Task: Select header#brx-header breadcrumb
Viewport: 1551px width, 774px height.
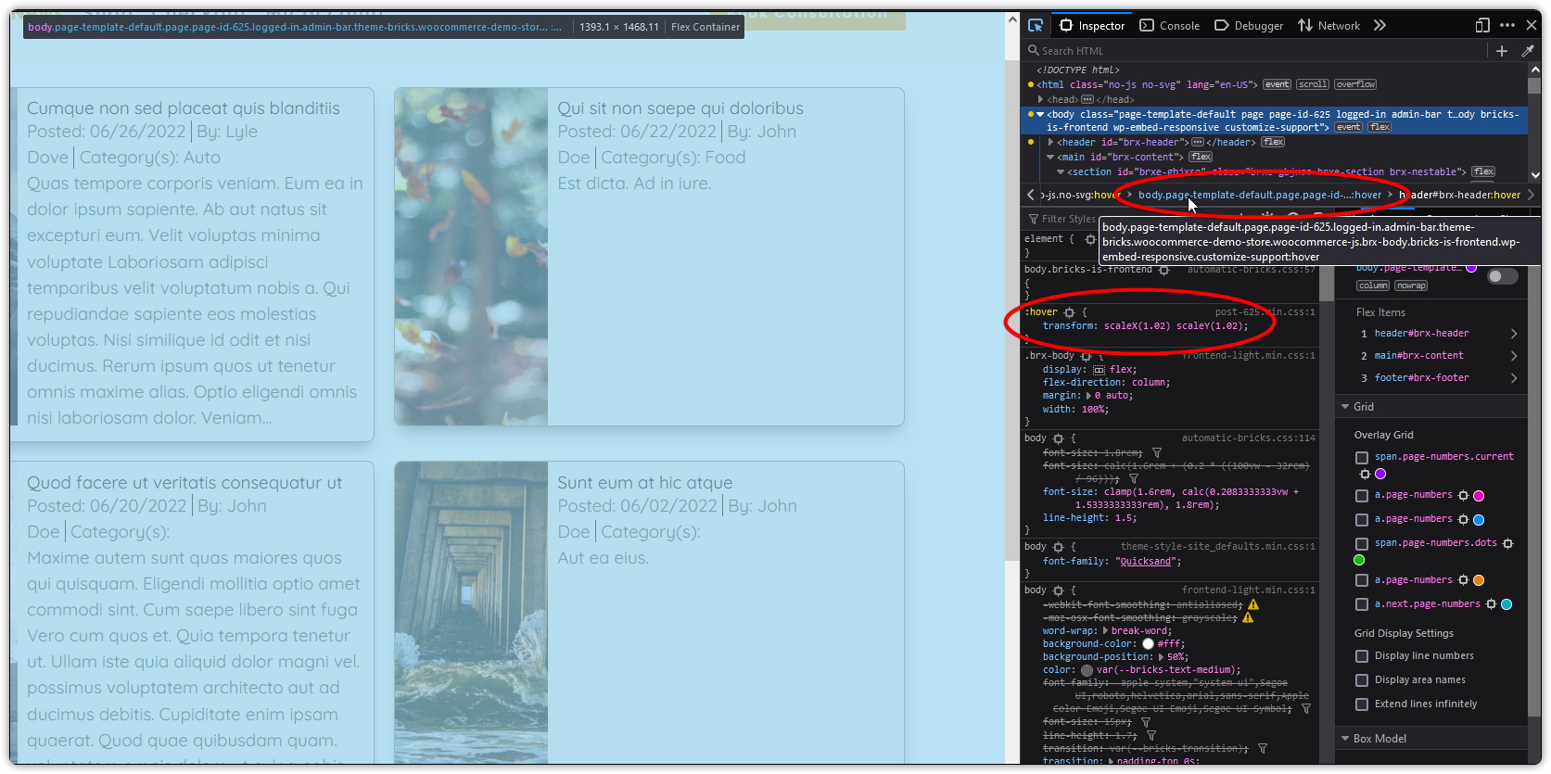Action: click(x=1459, y=195)
